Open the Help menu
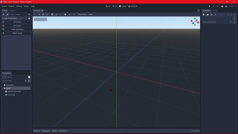This screenshot has height=134, width=238. [33, 6]
